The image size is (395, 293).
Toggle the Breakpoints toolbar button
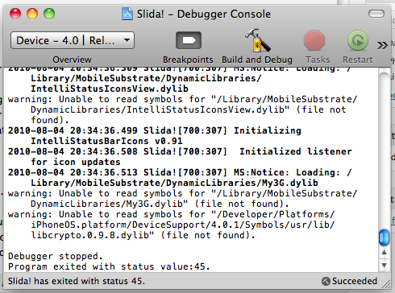point(189,40)
